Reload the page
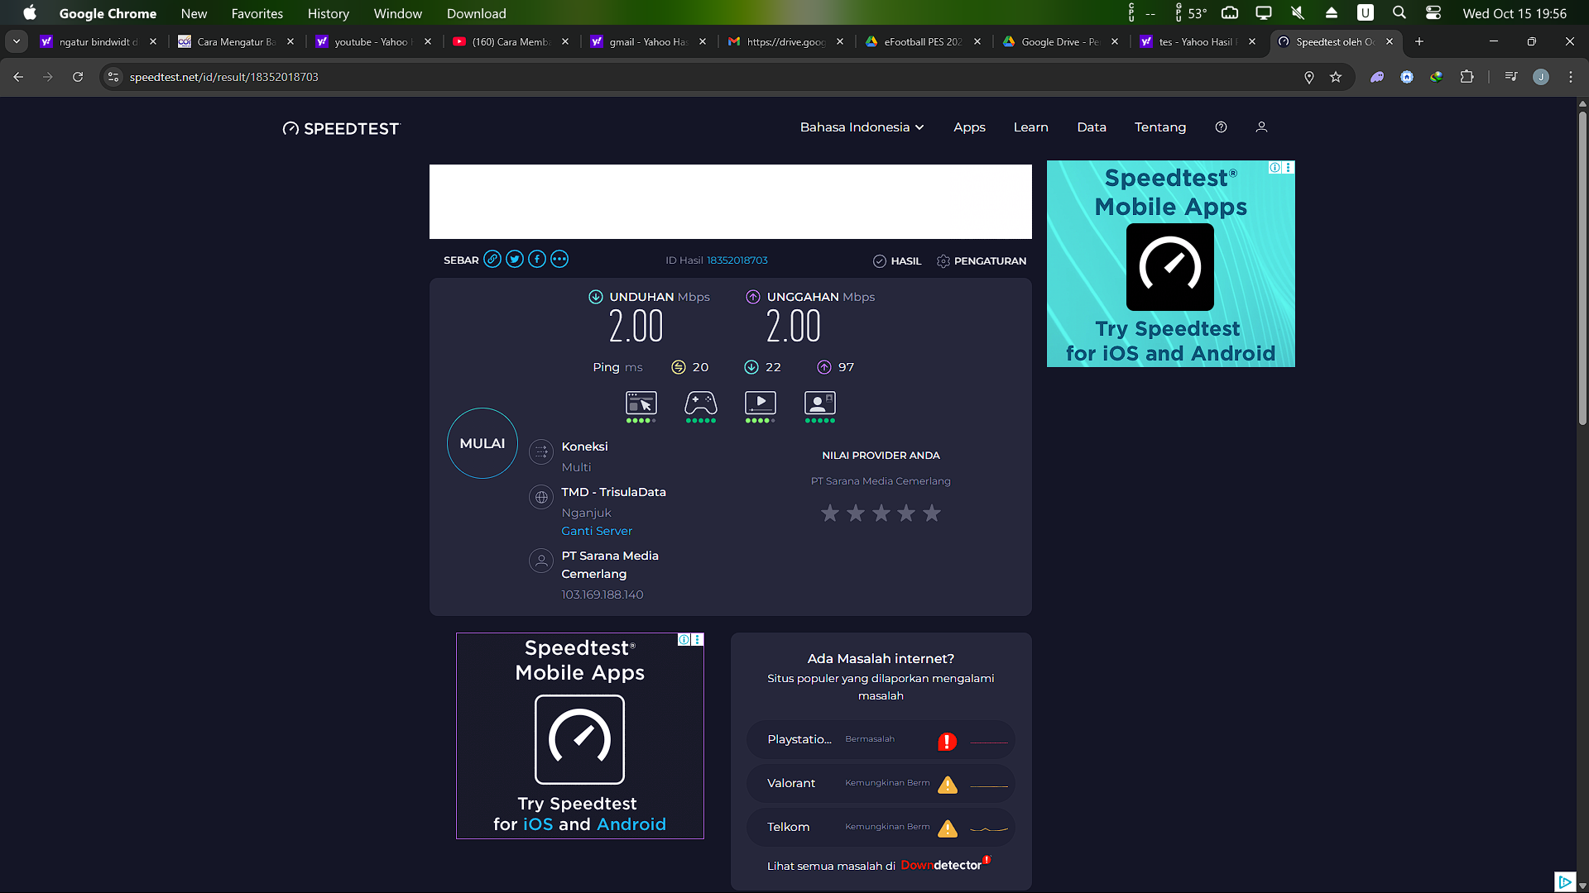 click(x=78, y=77)
